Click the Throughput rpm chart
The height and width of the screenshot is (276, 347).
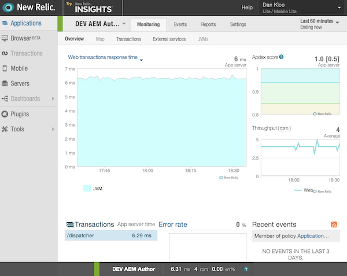click(x=300, y=157)
